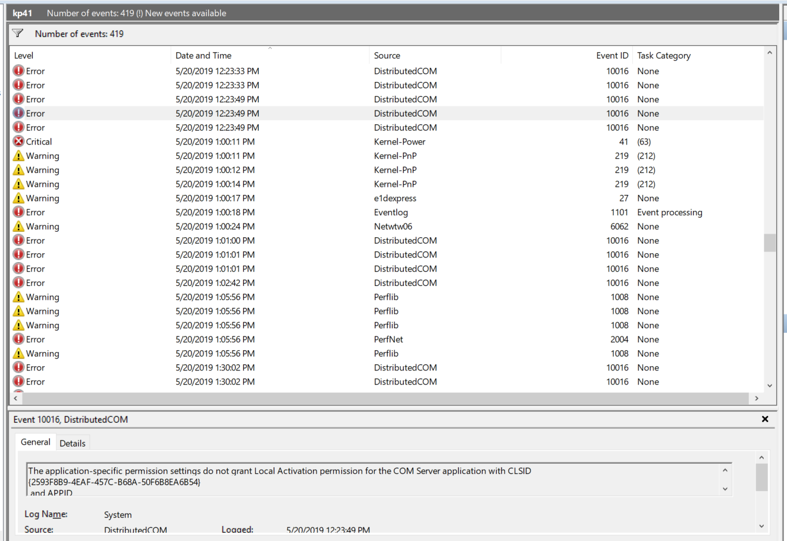
Task: Select the PerfNet source cell
Action: 388,339
